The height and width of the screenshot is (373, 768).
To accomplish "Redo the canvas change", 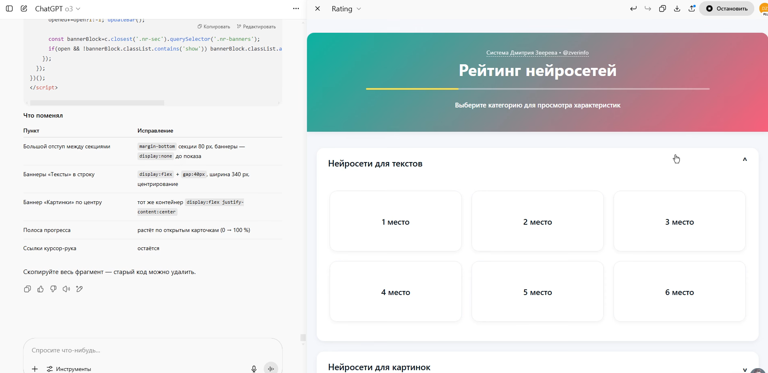I will click(648, 8).
